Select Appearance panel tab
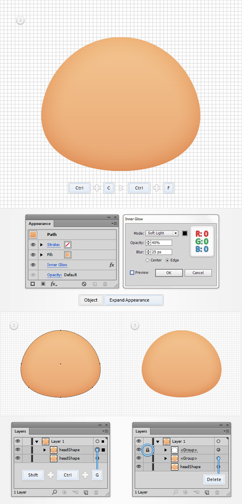The image size is (242, 504). pos(40,224)
